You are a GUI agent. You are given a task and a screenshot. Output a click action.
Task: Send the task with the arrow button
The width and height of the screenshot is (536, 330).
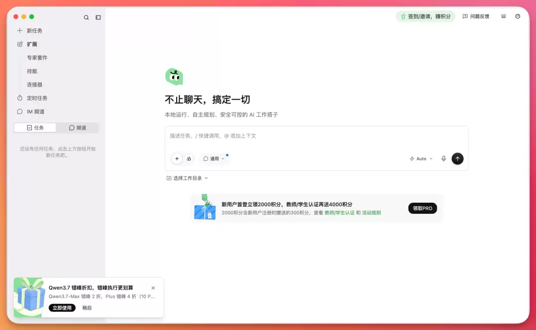tap(458, 159)
